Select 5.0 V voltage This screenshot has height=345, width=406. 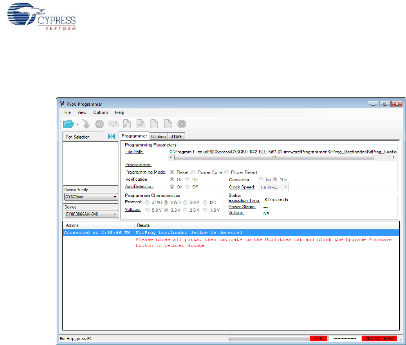(x=147, y=210)
